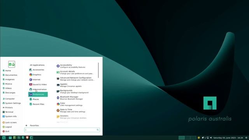Switch to the second workspace
This screenshot has width=249, height=140.
coord(188,138)
